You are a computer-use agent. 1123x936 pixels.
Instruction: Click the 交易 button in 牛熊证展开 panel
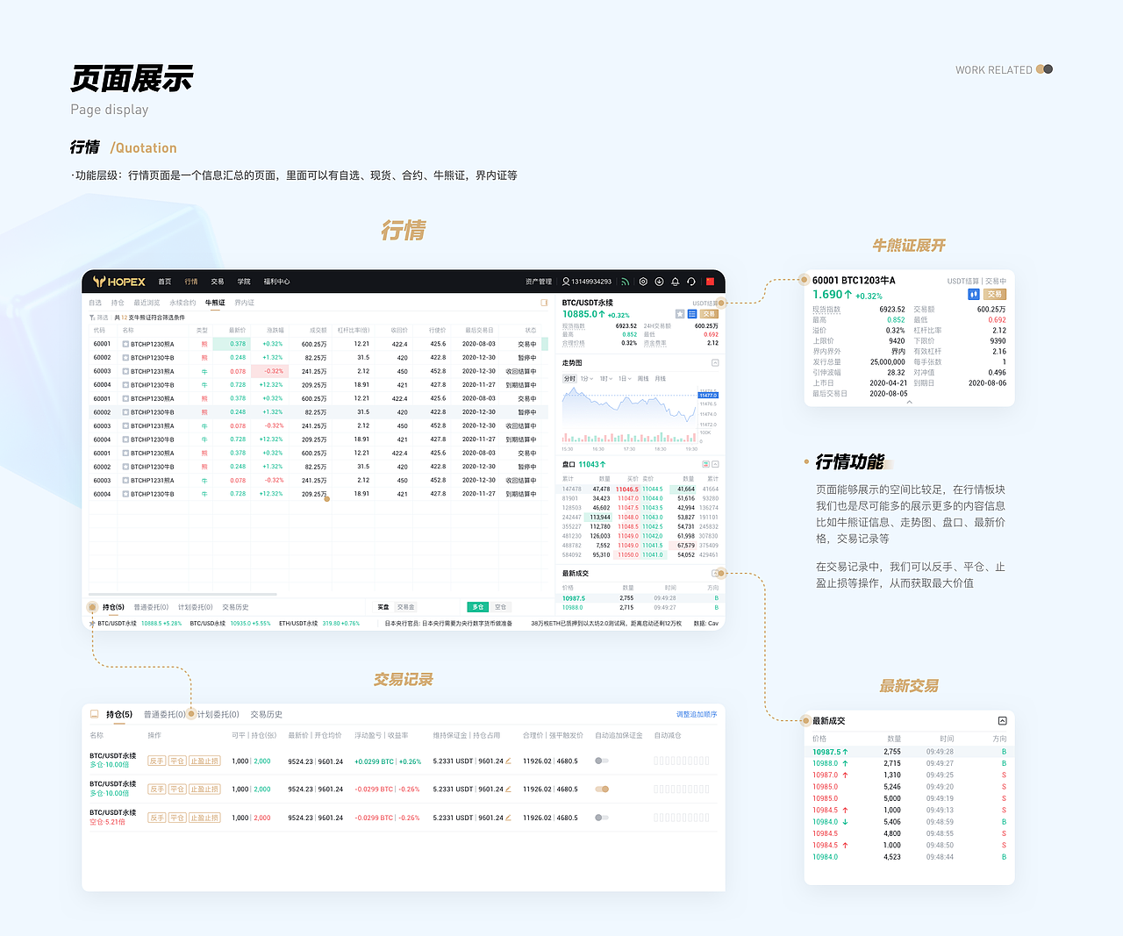(995, 295)
